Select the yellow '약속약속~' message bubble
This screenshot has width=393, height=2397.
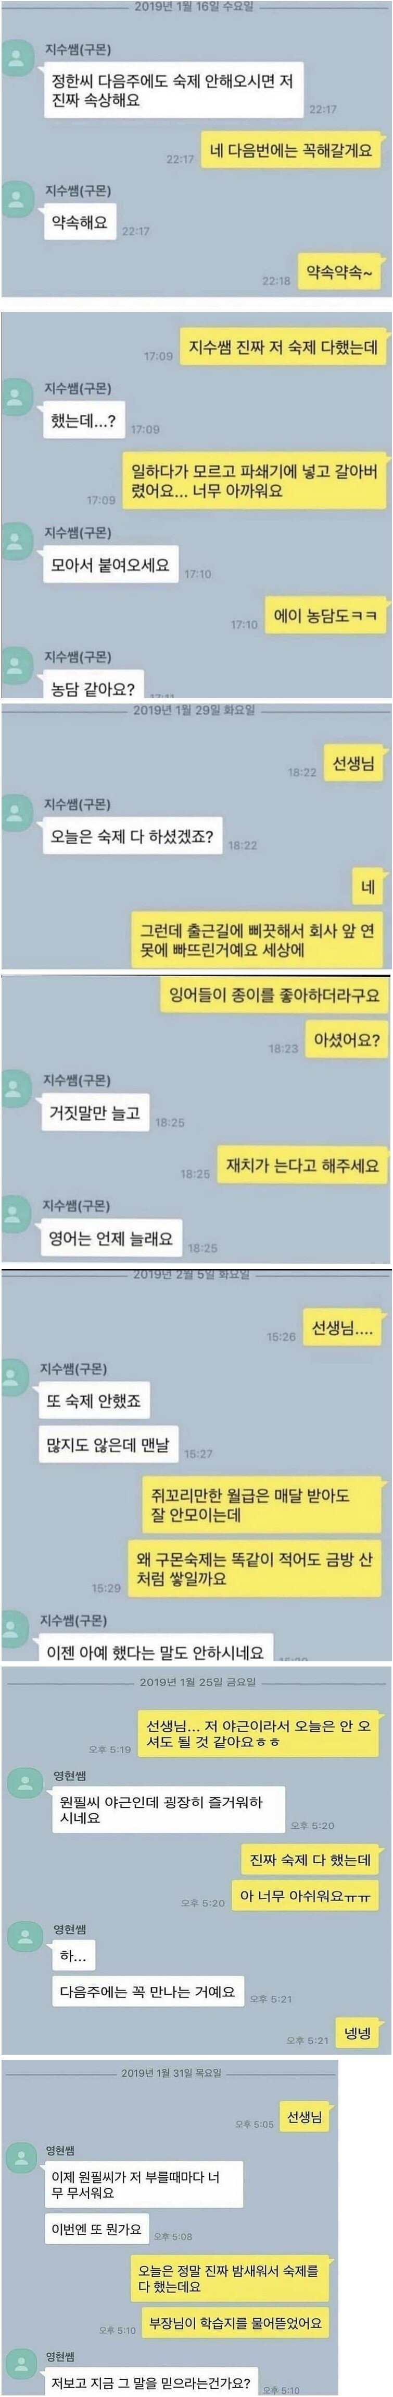[x=340, y=273]
